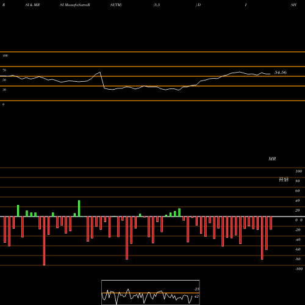This screenshot has width=305, height=305.
Task: Click the 'SI(TM)' header text
Action: click(x=116, y=5)
